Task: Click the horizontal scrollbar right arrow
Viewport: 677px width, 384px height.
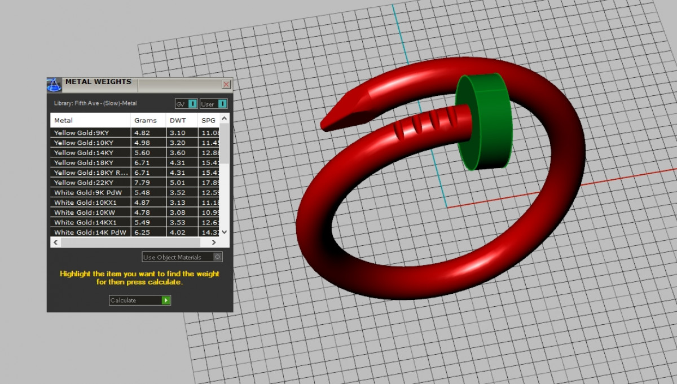Action: pyautogui.click(x=214, y=242)
